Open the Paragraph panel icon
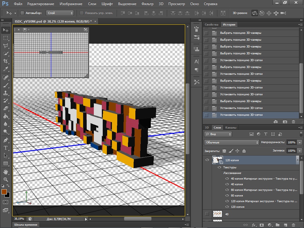Image resolution: width=304 pixels, height=228 pixels. tap(197, 70)
